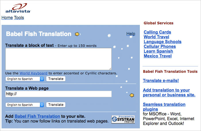Click the Powered by Systran badge

tap(123, 119)
